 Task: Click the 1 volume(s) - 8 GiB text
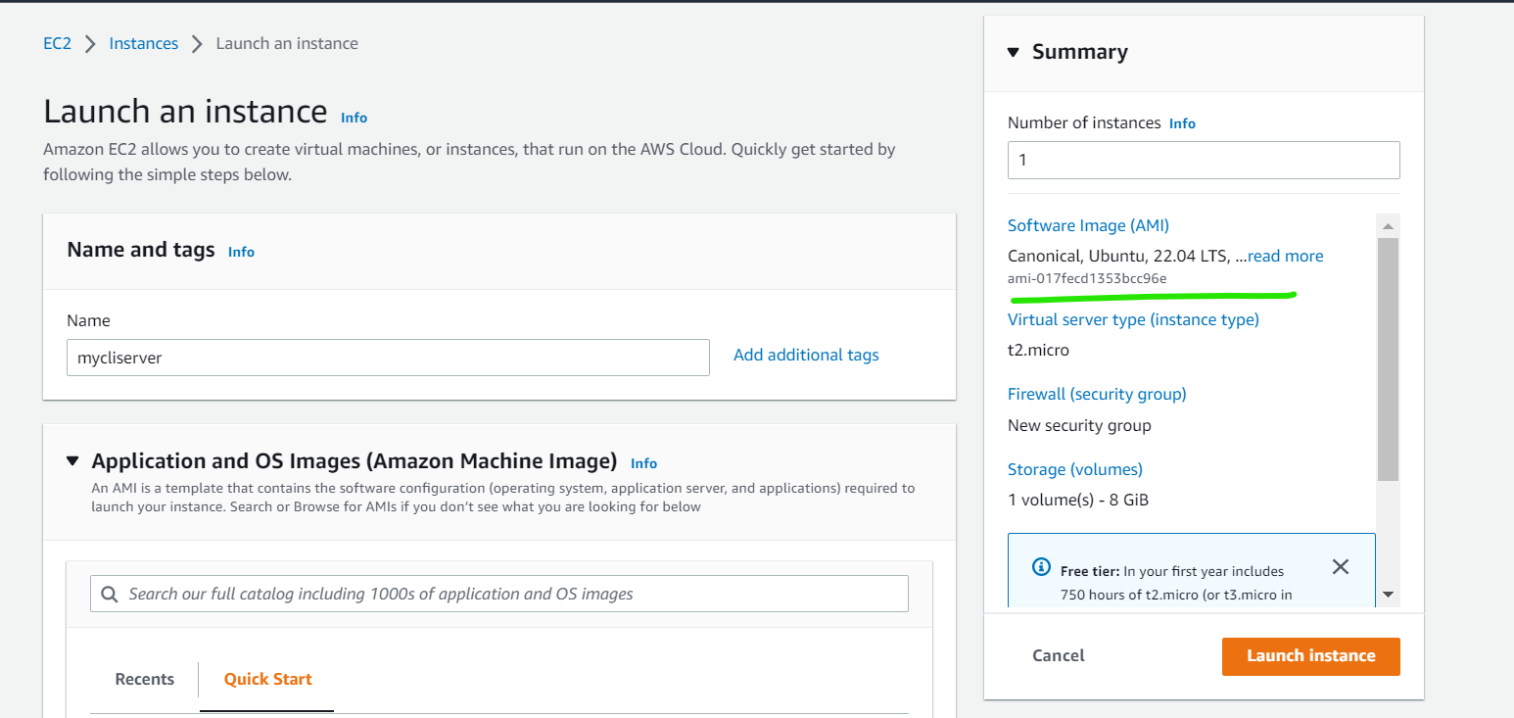[x=1078, y=500]
